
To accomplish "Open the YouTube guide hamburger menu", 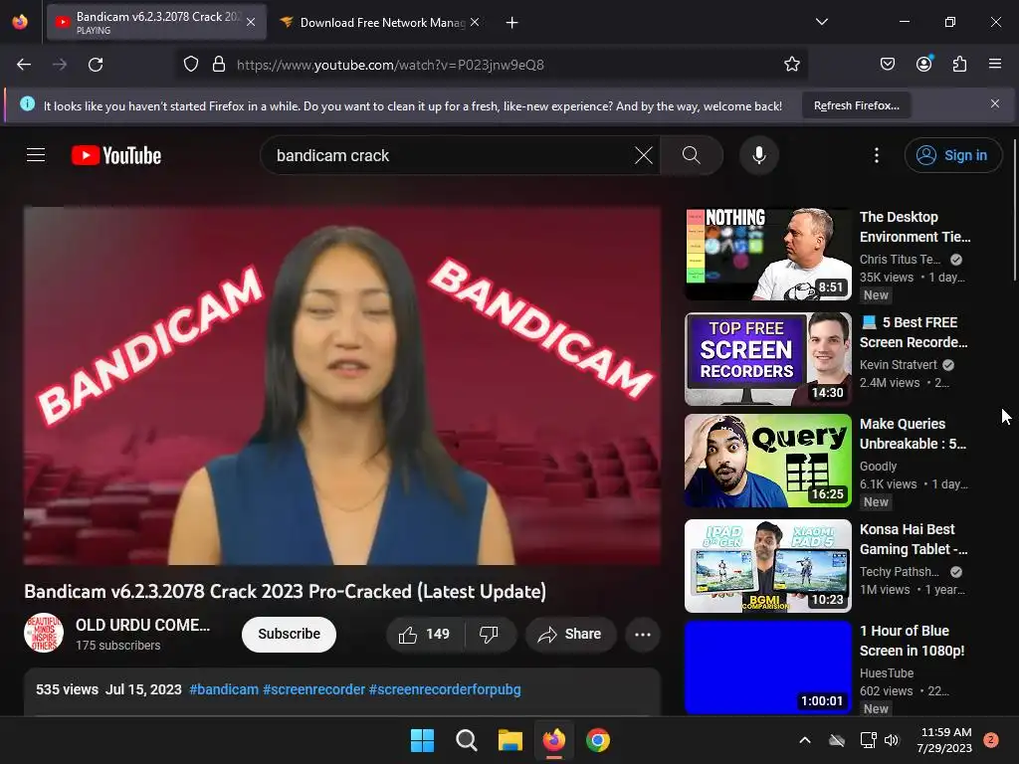I will [36, 155].
